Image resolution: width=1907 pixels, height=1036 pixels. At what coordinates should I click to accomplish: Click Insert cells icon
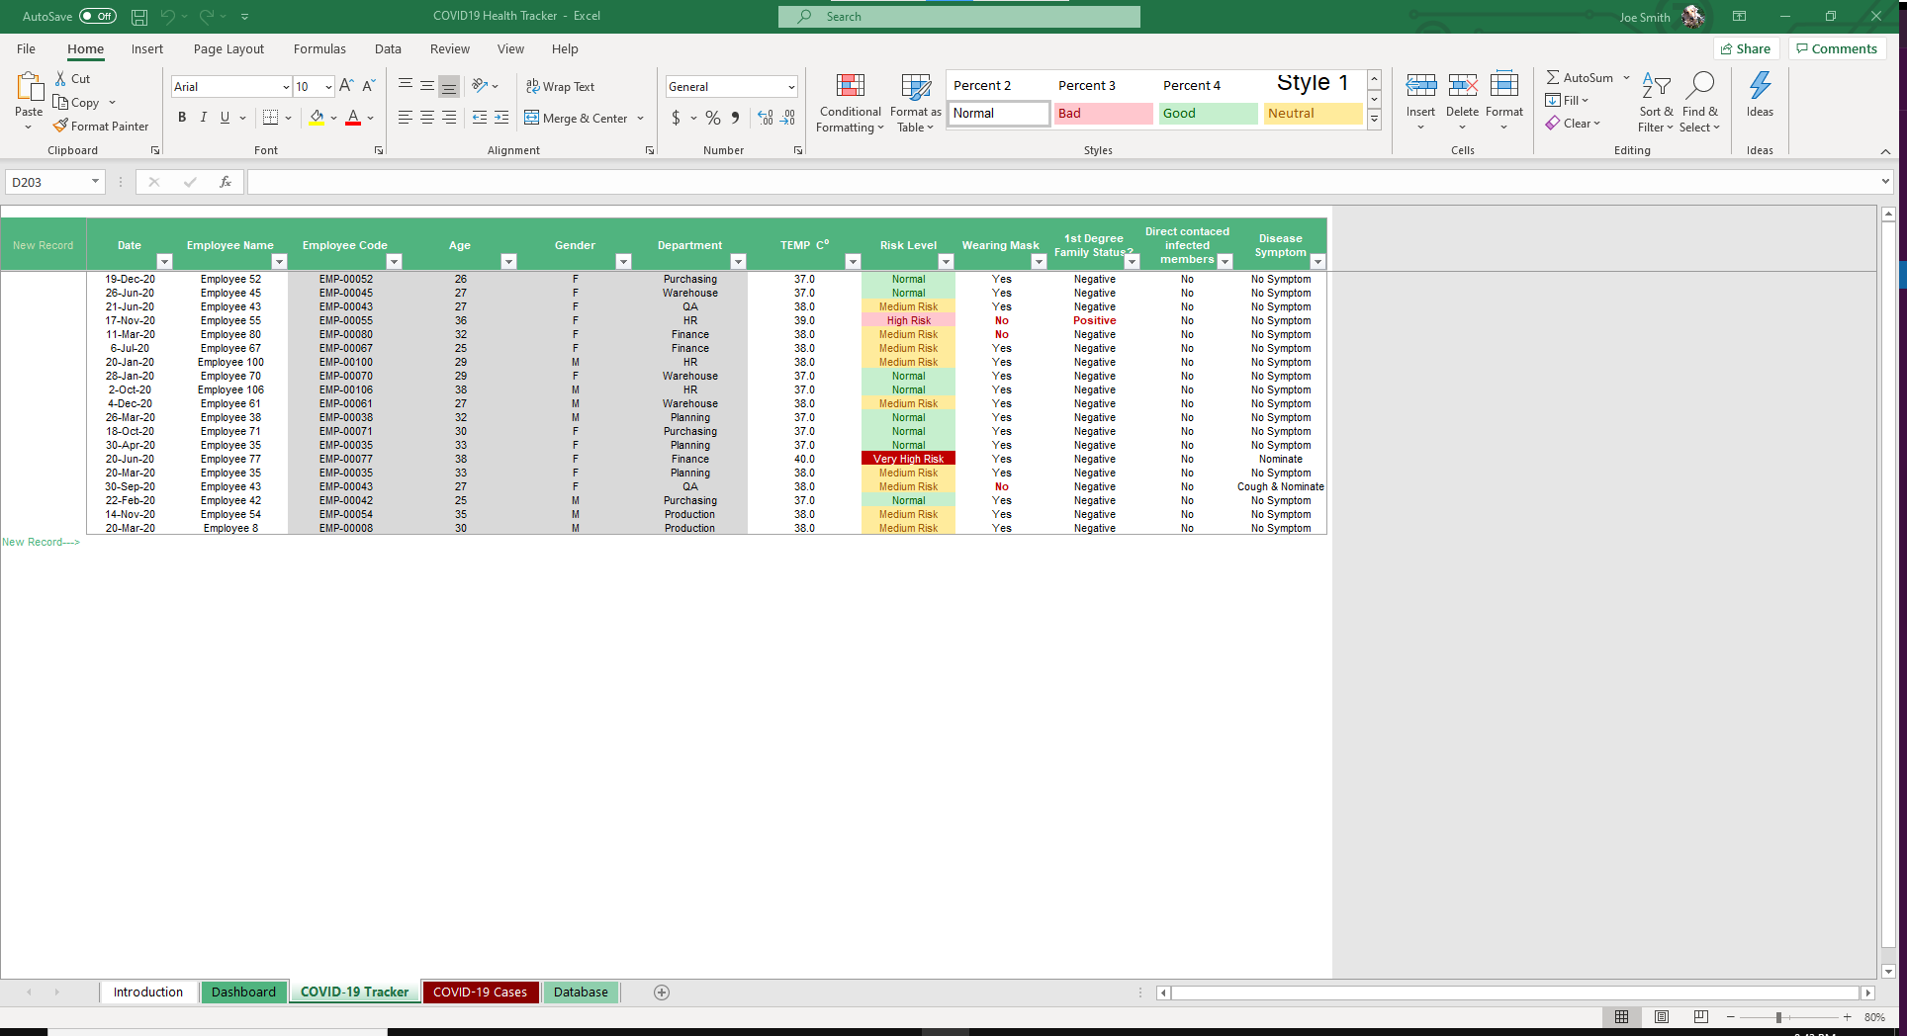coord(1421,86)
